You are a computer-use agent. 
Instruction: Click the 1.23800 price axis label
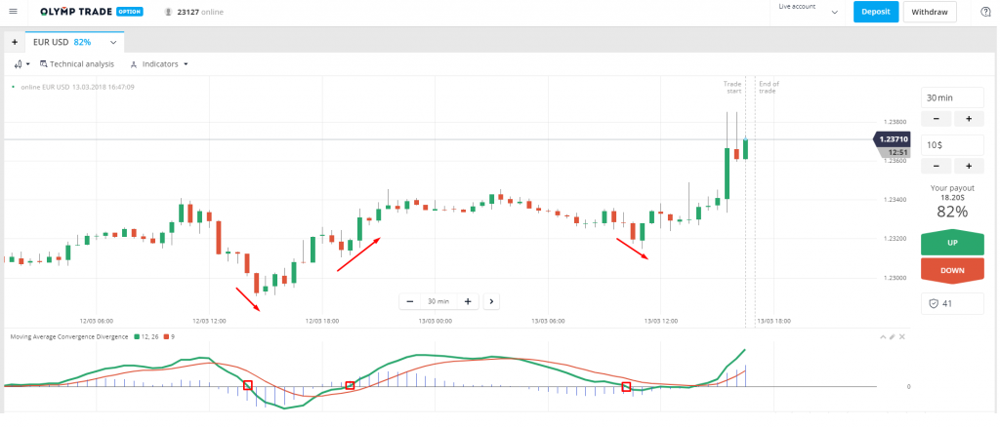[895, 122]
